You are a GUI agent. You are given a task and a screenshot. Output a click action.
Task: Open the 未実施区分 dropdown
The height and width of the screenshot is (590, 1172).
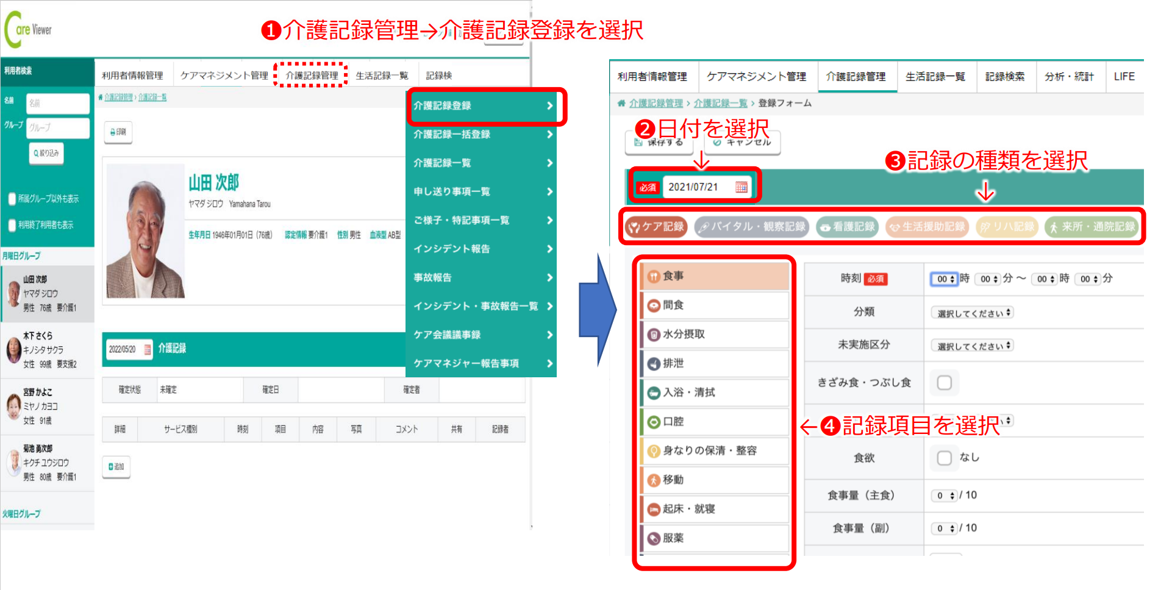coord(971,346)
